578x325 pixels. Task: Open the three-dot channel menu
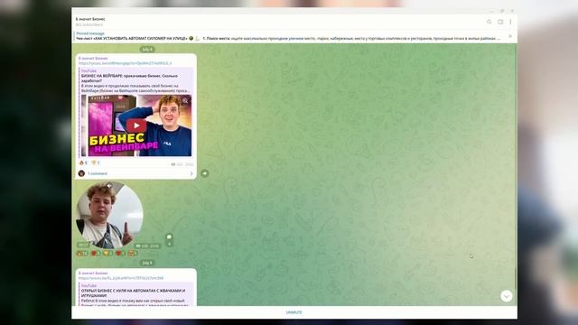pyautogui.click(x=510, y=22)
